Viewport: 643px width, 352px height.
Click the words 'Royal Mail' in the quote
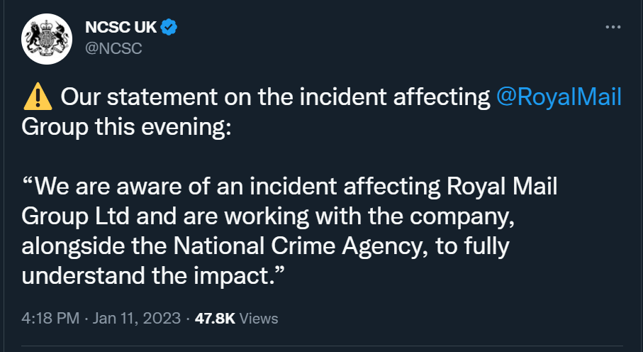[x=502, y=187]
